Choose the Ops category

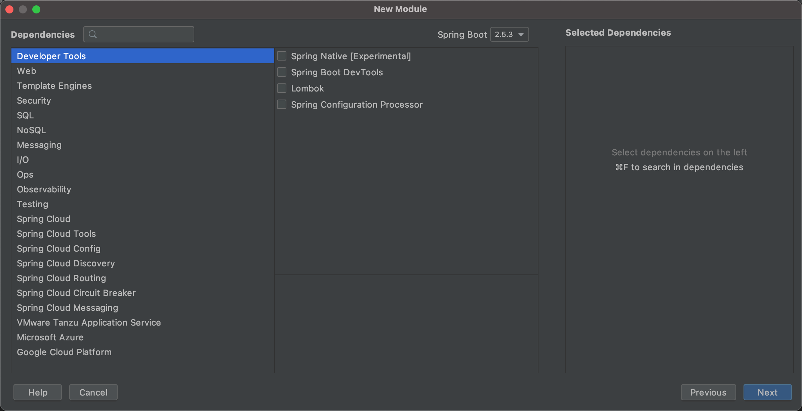(x=143, y=174)
